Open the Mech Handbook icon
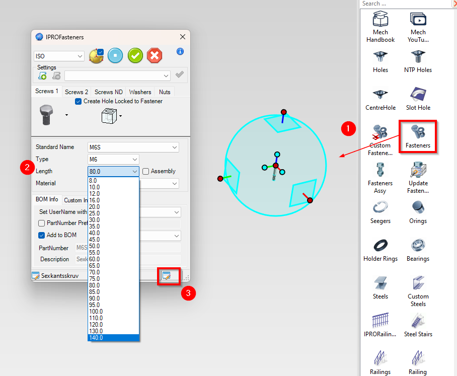Image resolution: width=457 pixels, height=376 pixels. pos(380,27)
